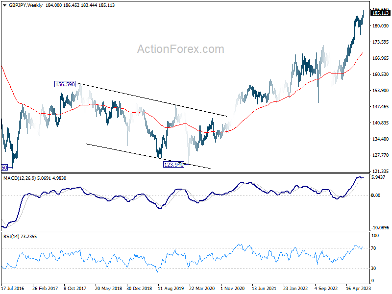Click the 134.400 price axis level

tap(380, 139)
